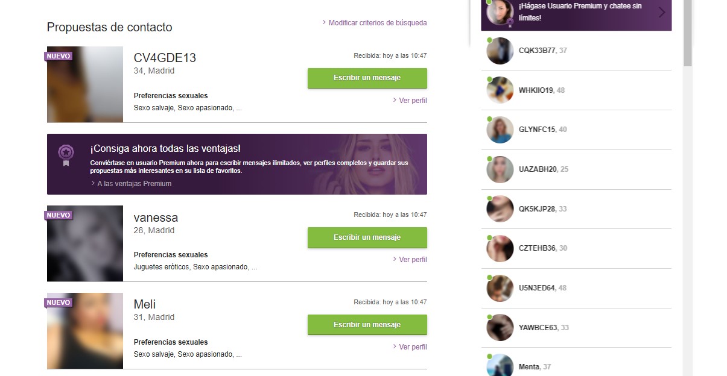
Task: Open the QK5KJP28 contact avatar
Action: (500, 209)
